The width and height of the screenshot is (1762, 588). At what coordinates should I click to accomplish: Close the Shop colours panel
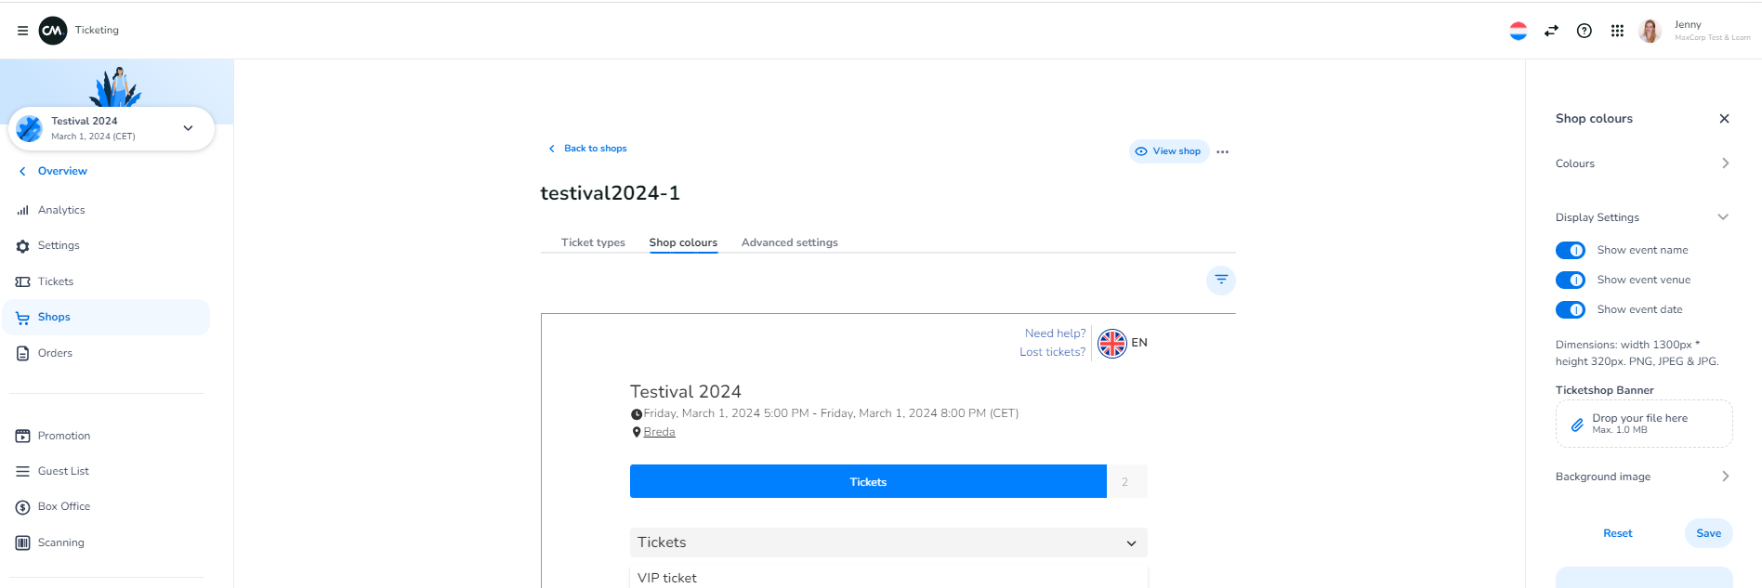1724,119
